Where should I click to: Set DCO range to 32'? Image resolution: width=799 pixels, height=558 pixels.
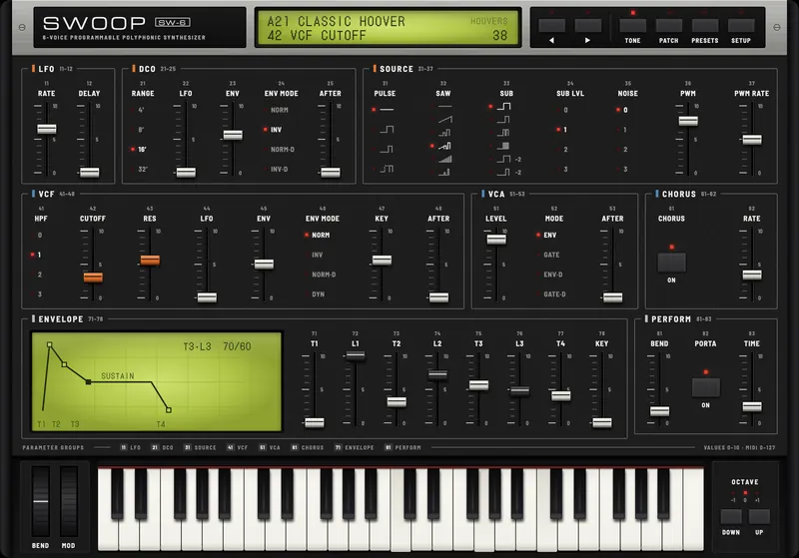tap(142, 169)
